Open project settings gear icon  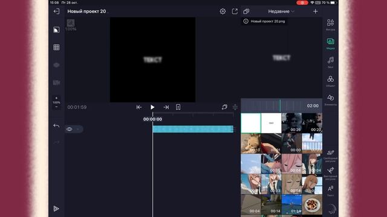tap(223, 11)
